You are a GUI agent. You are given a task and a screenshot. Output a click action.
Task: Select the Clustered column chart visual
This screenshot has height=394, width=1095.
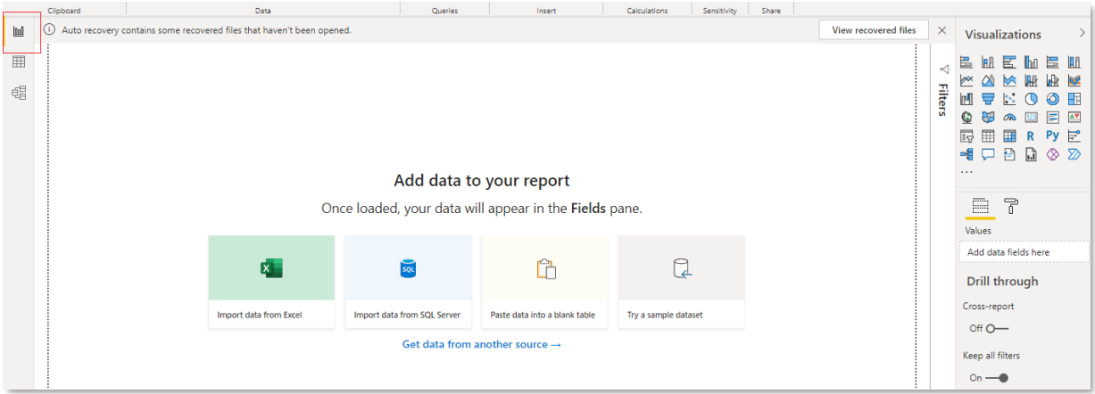[x=1031, y=62]
